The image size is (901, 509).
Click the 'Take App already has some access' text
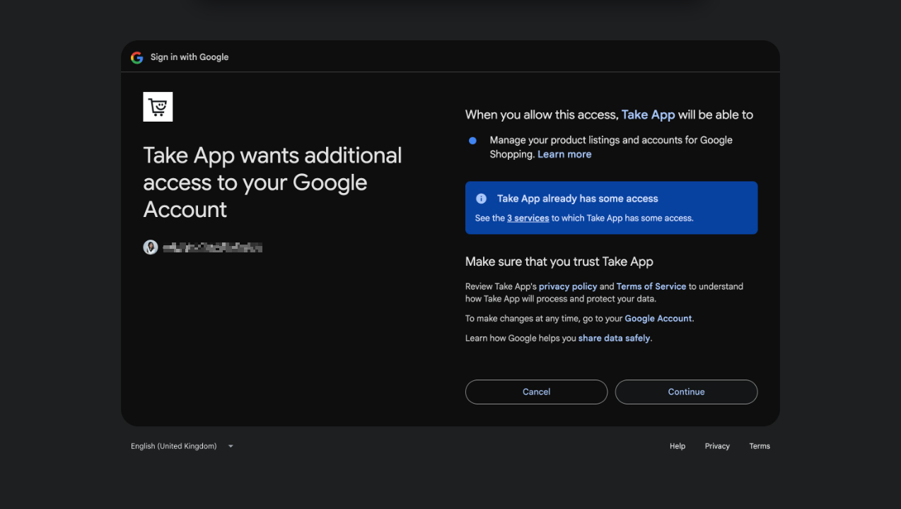tap(578, 199)
